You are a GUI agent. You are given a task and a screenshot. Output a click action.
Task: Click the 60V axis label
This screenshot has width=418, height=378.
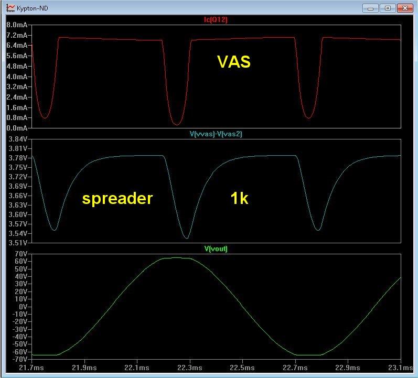click(x=21, y=261)
